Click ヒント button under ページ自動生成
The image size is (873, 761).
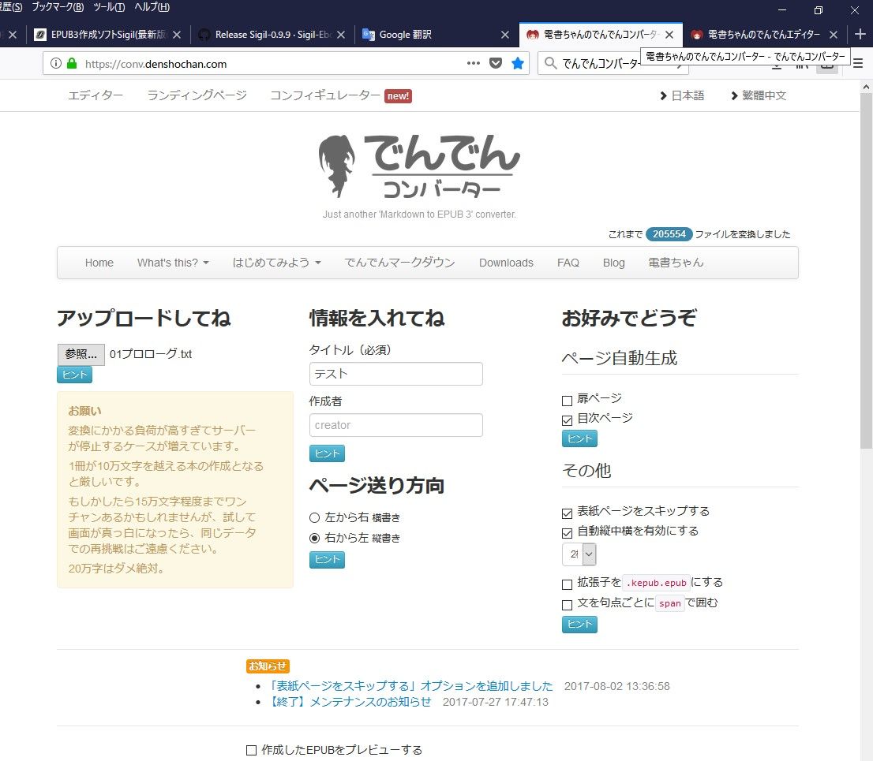point(579,438)
